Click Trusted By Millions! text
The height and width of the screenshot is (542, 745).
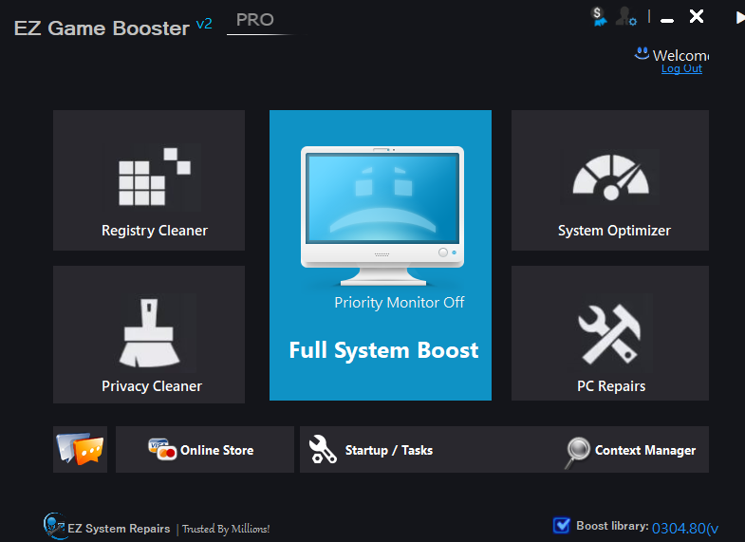coord(226,529)
